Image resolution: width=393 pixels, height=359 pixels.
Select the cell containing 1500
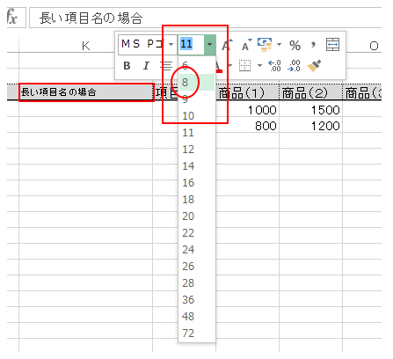(310, 110)
